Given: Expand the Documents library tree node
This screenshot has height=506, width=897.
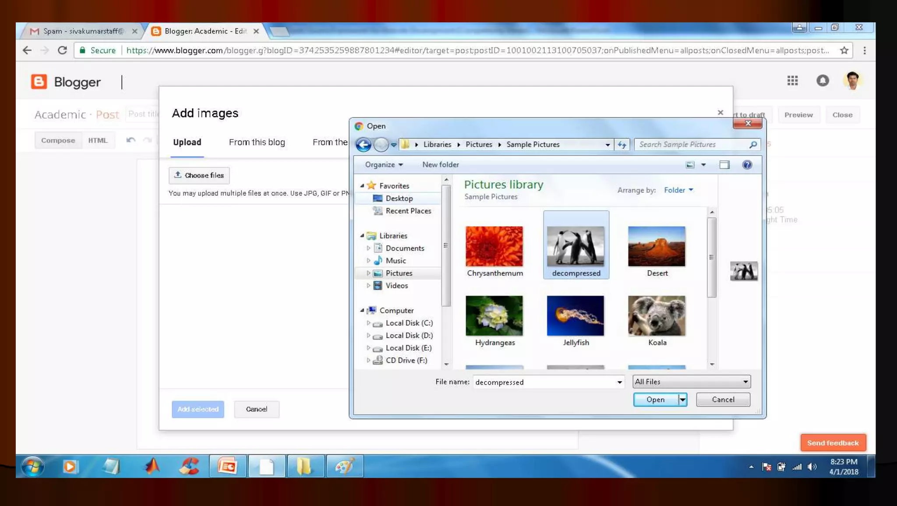Looking at the screenshot, I should point(368,248).
